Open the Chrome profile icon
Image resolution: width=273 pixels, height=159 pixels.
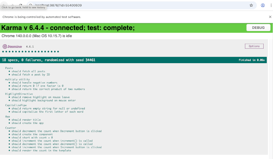(262, 5)
